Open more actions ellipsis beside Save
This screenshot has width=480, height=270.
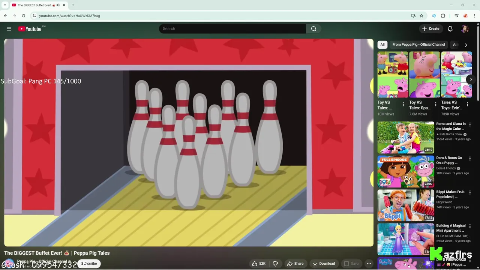coord(369,264)
